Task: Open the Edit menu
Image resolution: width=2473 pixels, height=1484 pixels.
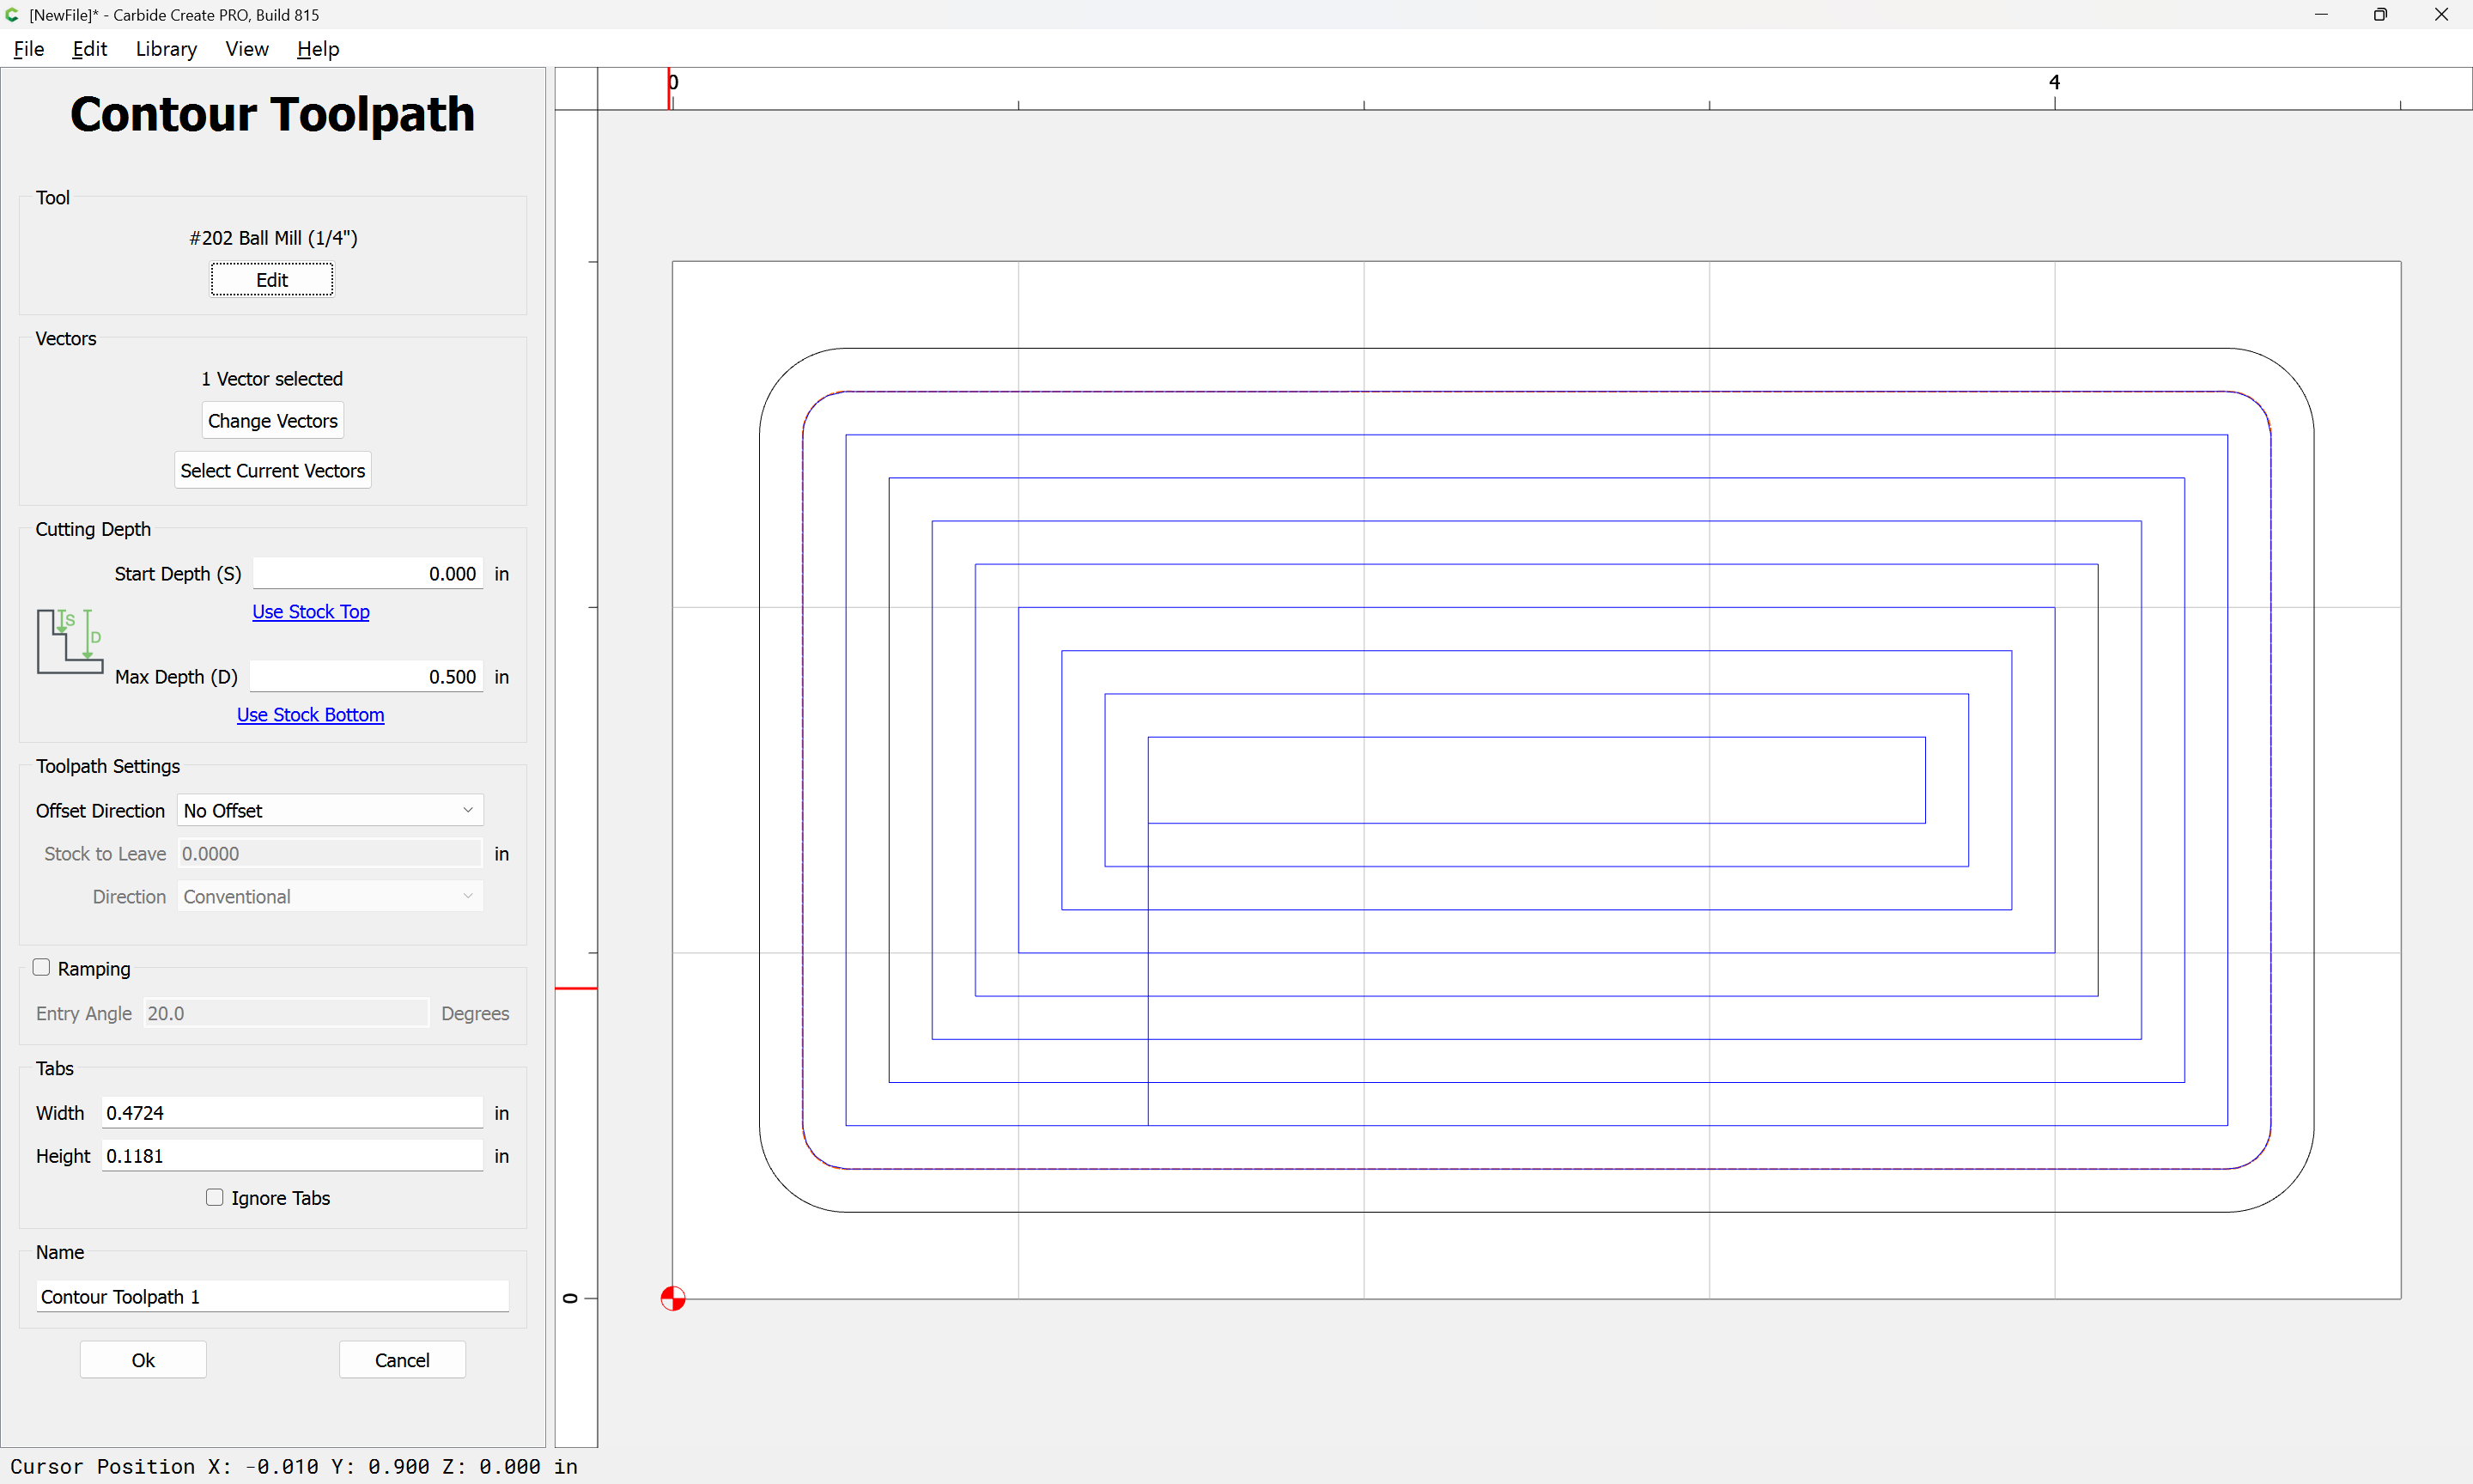Action: pyautogui.click(x=89, y=49)
